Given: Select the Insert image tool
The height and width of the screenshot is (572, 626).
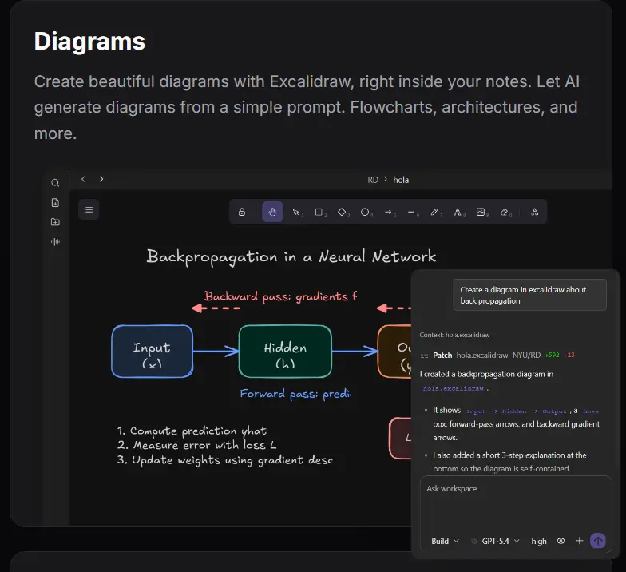Looking at the screenshot, I should tap(481, 213).
